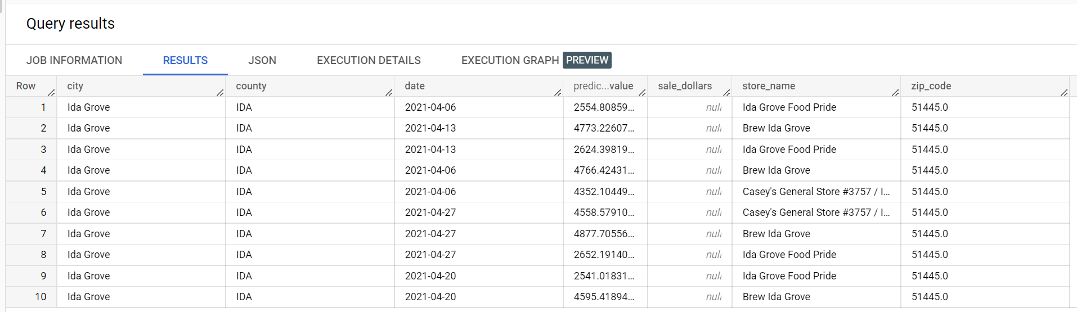Click the store_name column resize handle
The image size is (1077, 312).
[x=895, y=93]
